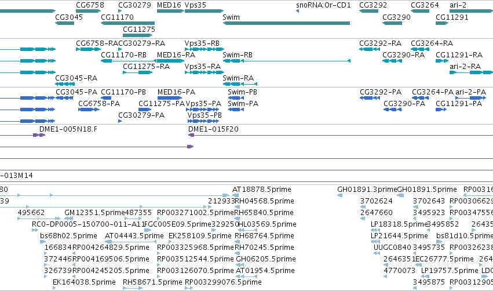This screenshot has width=493, height=291.
Task: Click the CG11170-RB transcript
Action: tap(129, 61)
